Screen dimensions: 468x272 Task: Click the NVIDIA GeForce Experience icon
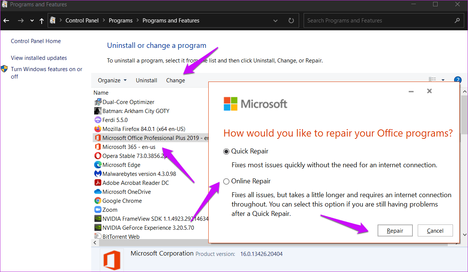tap(98, 227)
